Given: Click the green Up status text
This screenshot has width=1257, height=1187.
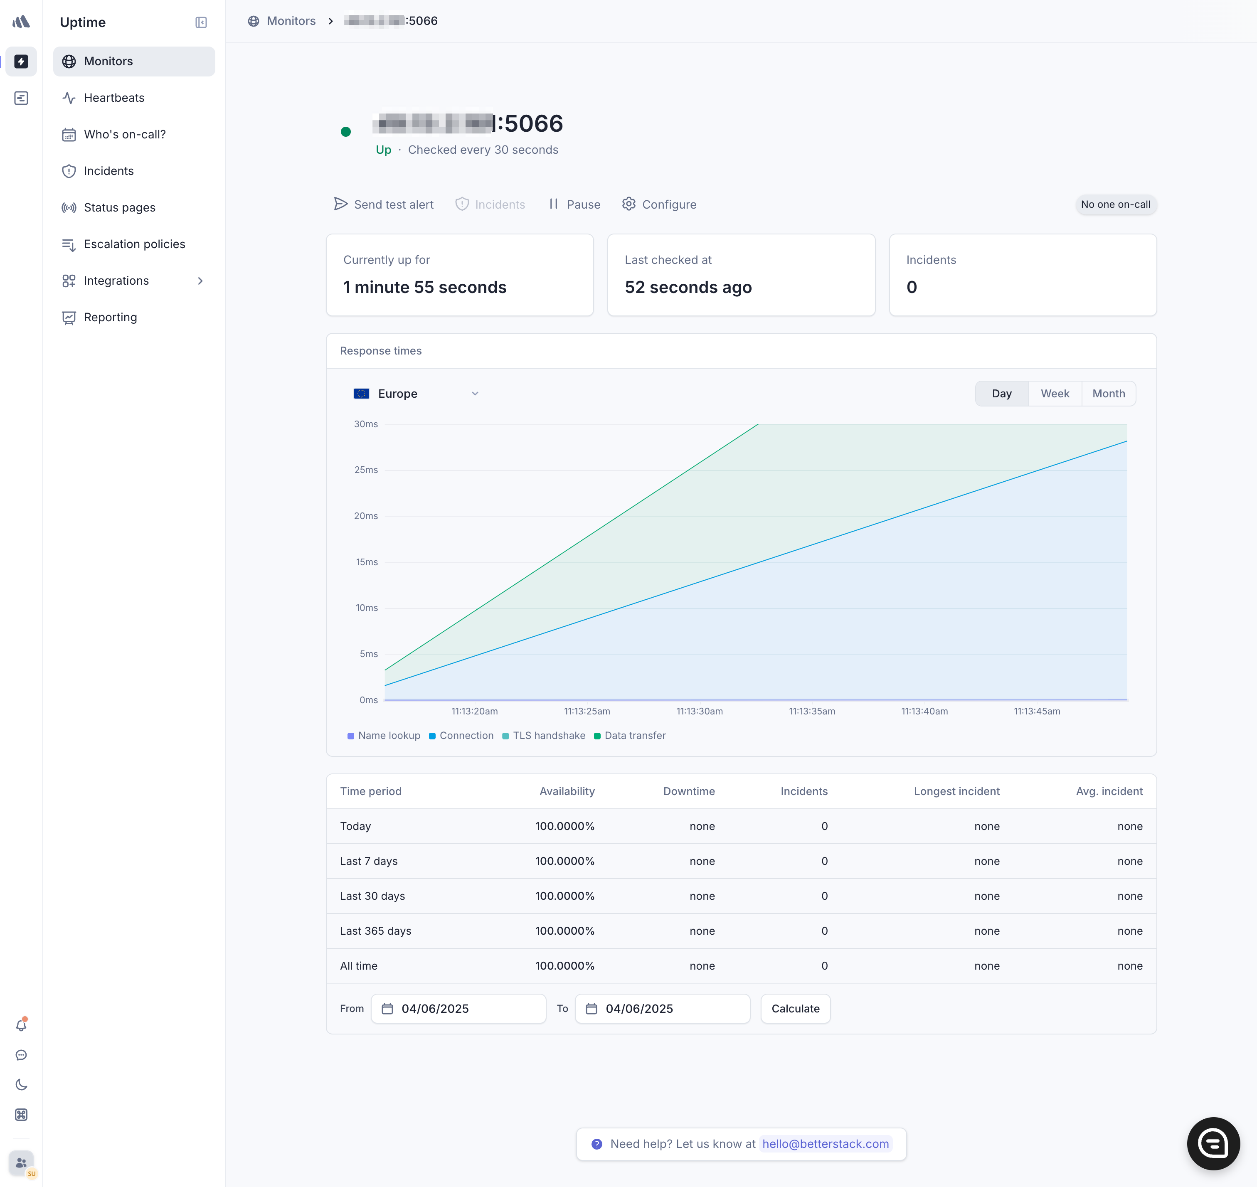Looking at the screenshot, I should (x=384, y=150).
